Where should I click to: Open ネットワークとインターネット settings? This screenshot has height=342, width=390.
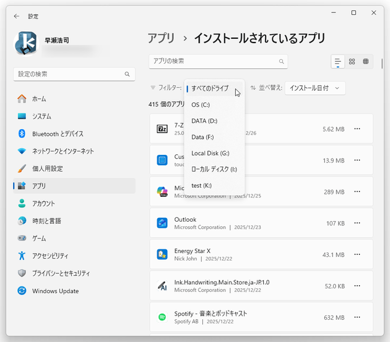pos(74,151)
